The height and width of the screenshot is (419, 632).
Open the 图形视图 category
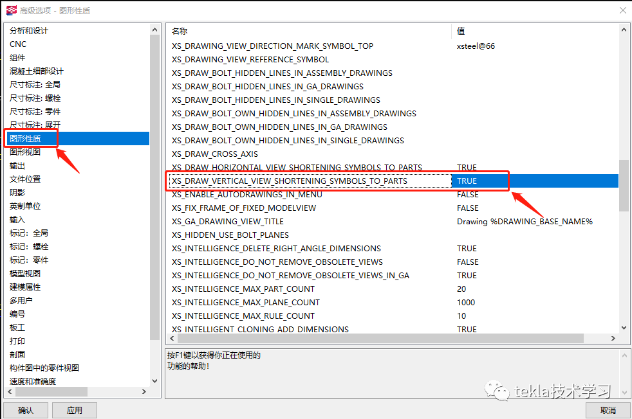click(x=25, y=152)
